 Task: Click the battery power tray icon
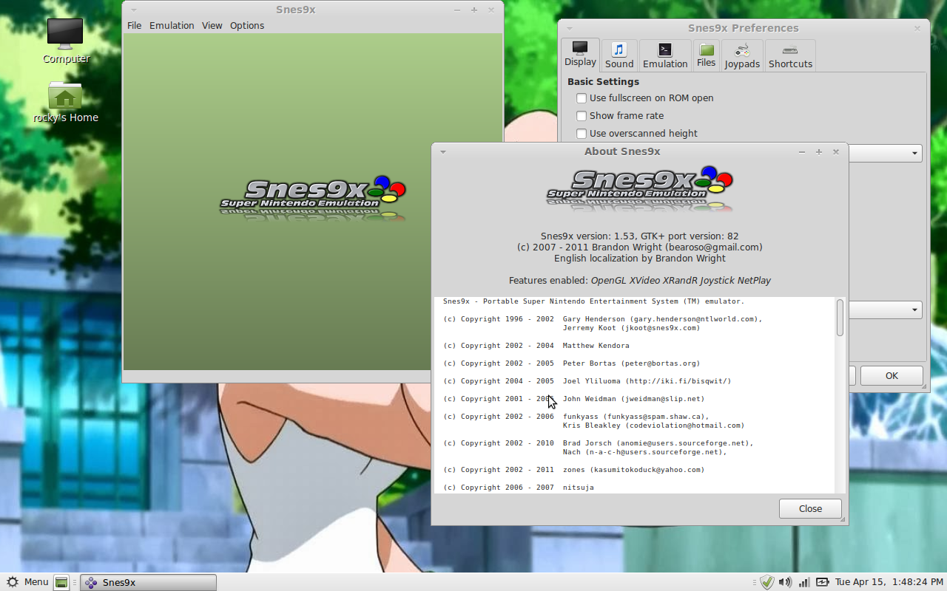(823, 582)
